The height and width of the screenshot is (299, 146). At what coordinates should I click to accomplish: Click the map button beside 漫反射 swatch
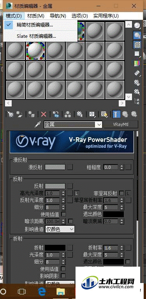[70, 167]
